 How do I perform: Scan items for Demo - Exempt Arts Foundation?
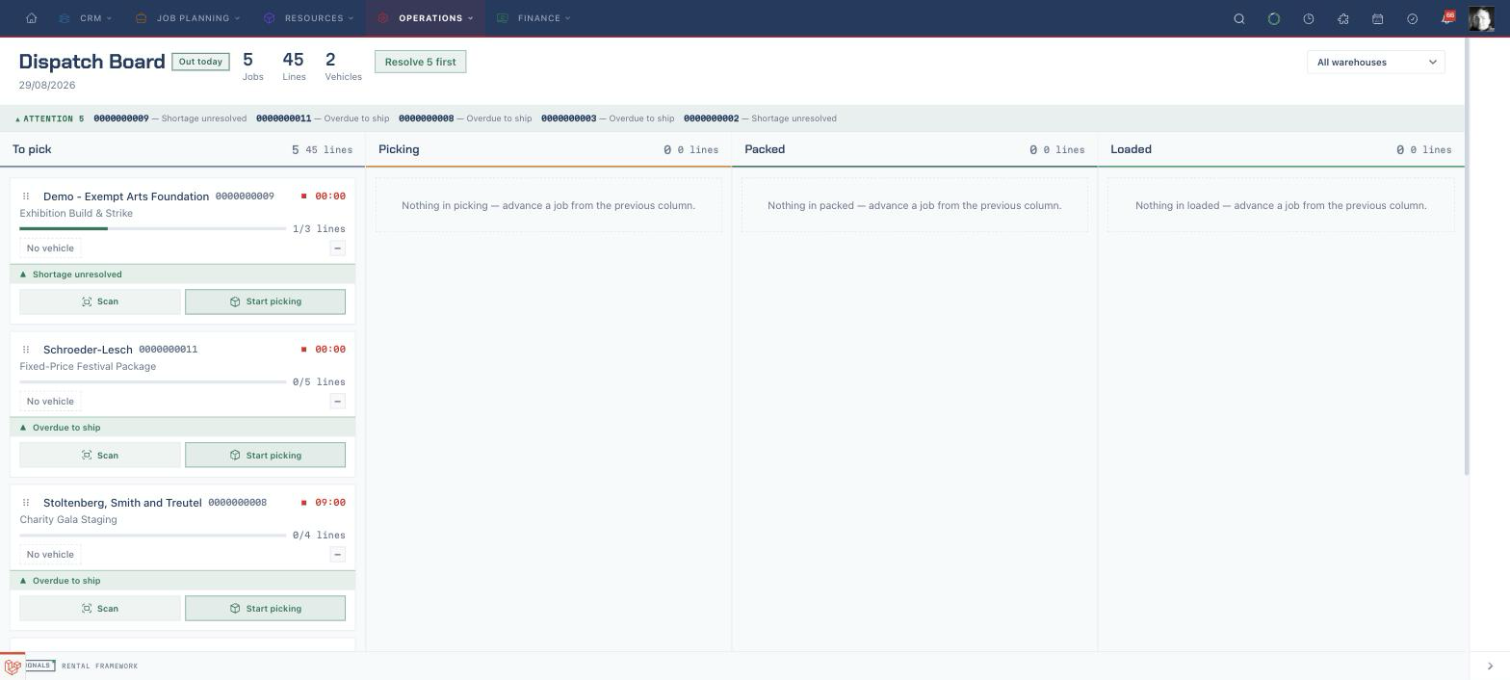coord(100,301)
